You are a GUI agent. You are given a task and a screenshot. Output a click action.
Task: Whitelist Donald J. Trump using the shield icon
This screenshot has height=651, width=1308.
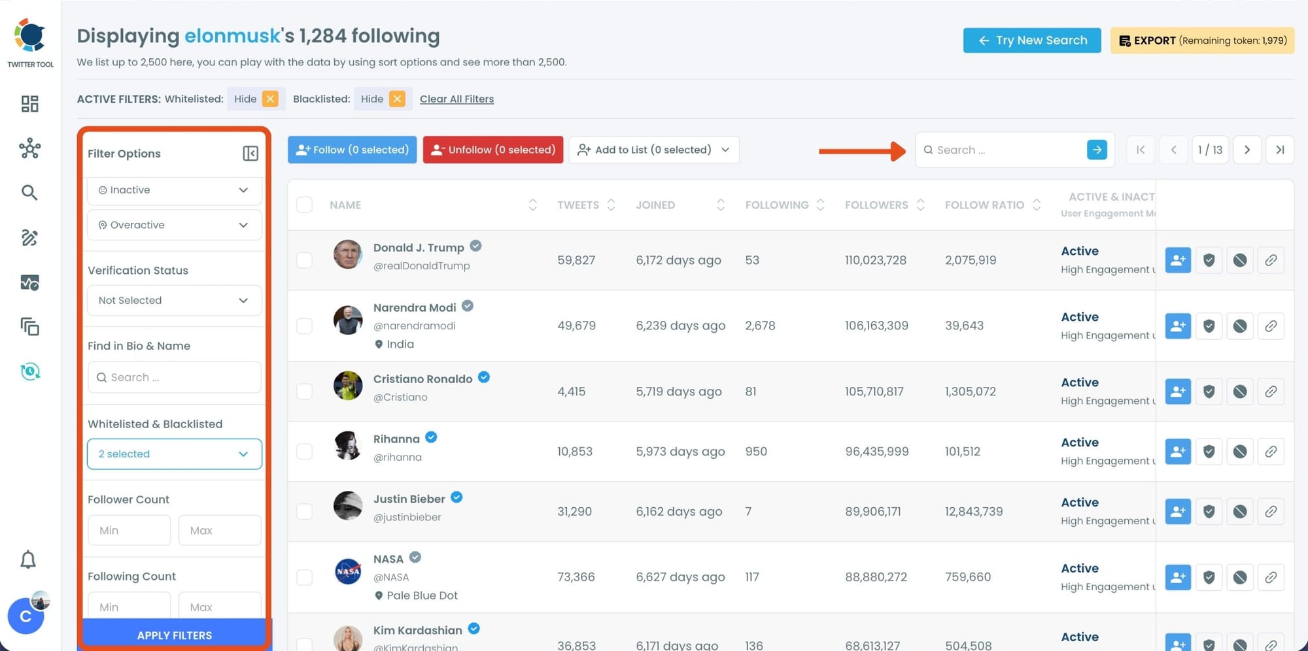1209,259
